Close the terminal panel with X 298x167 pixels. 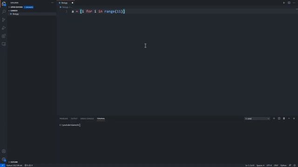(x=294, y=119)
